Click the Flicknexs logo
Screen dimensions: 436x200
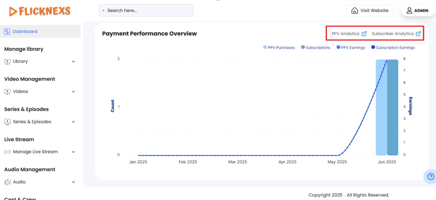click(x=40, y=12)
